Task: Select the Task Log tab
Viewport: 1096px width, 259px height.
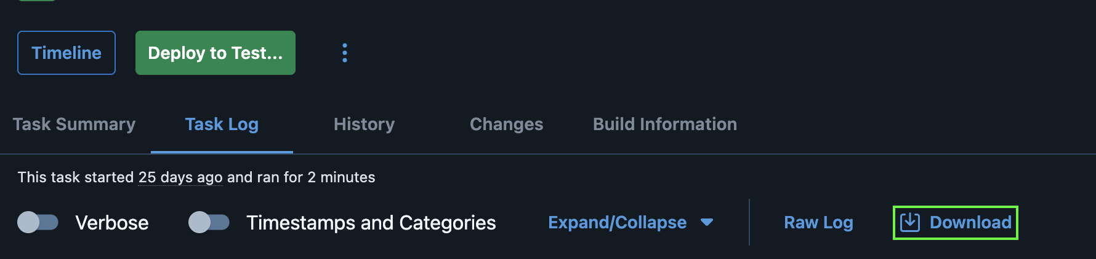Action: click(222, 125)
